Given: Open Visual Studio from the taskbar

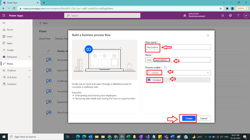Looking at the screenshot, I should tap(147, 137).
